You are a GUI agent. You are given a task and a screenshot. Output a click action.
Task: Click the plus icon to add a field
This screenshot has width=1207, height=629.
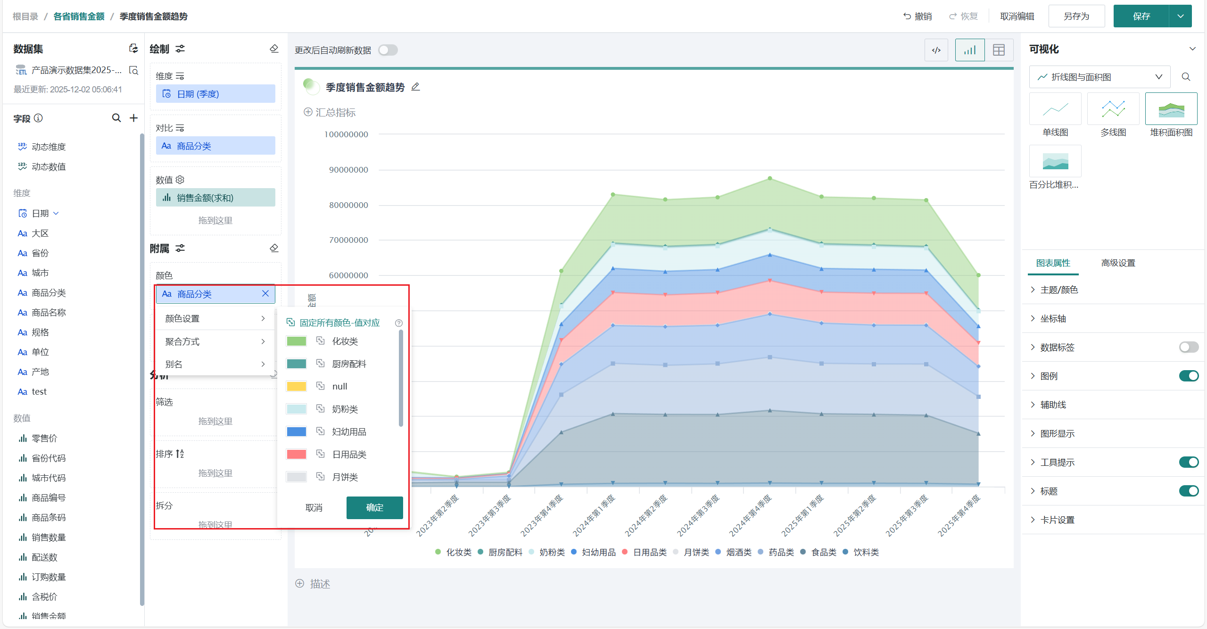tap(133, 118)
